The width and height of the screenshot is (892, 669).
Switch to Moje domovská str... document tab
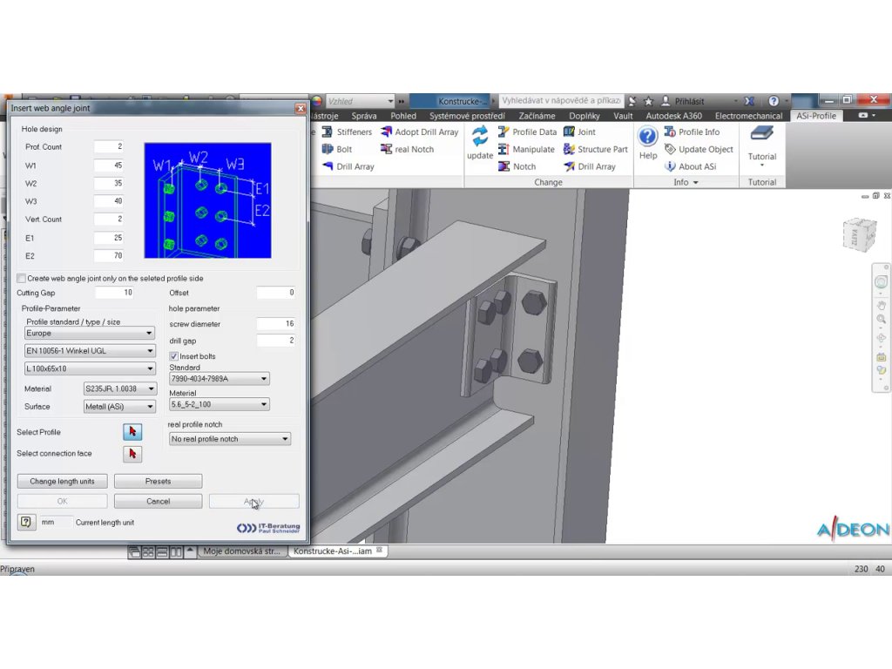point(242,551)
